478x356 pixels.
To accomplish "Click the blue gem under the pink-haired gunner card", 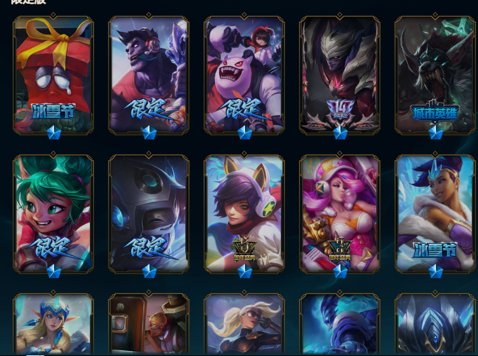I will pyautogui.click(x=340, y=271).
